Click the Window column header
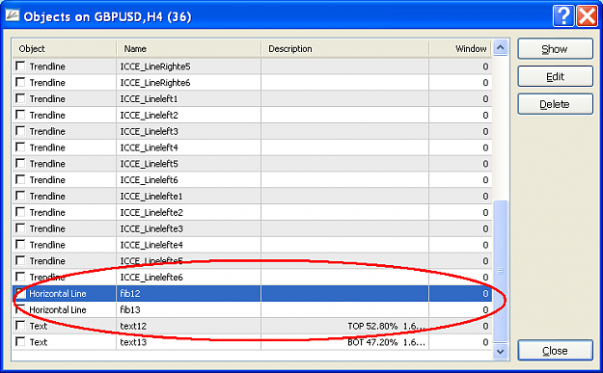Image resolution: width=603 pixels, height=373 pixels. tap(460, 49)
